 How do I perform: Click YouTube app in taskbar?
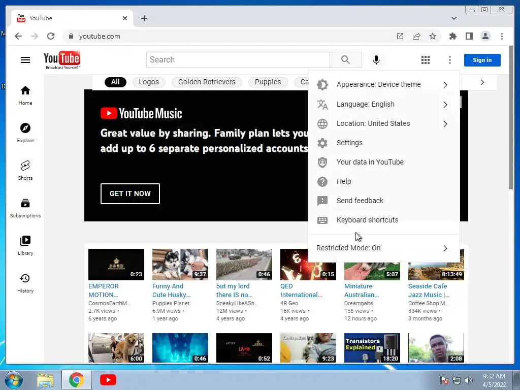point(108,380)
